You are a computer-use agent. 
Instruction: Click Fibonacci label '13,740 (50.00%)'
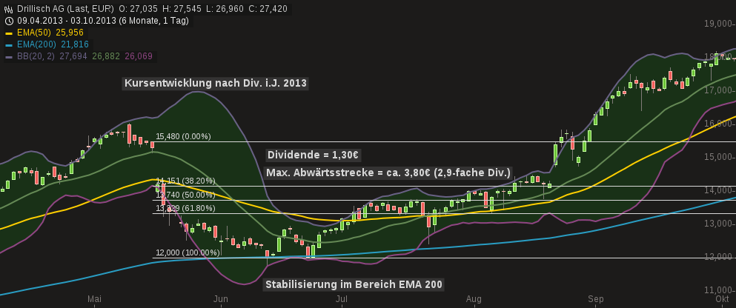[185, 195]
